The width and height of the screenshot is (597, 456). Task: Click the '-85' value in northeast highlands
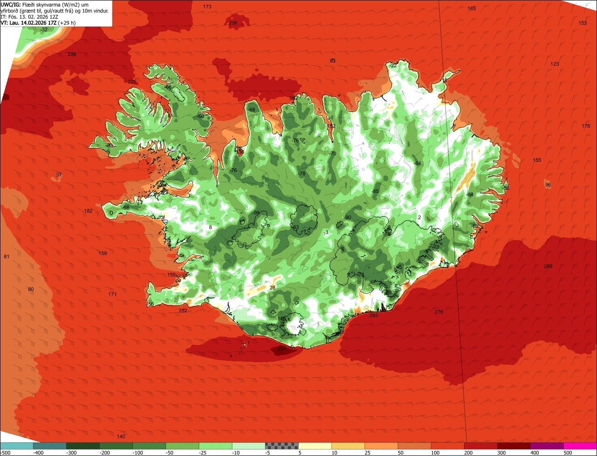pos(375,191)
